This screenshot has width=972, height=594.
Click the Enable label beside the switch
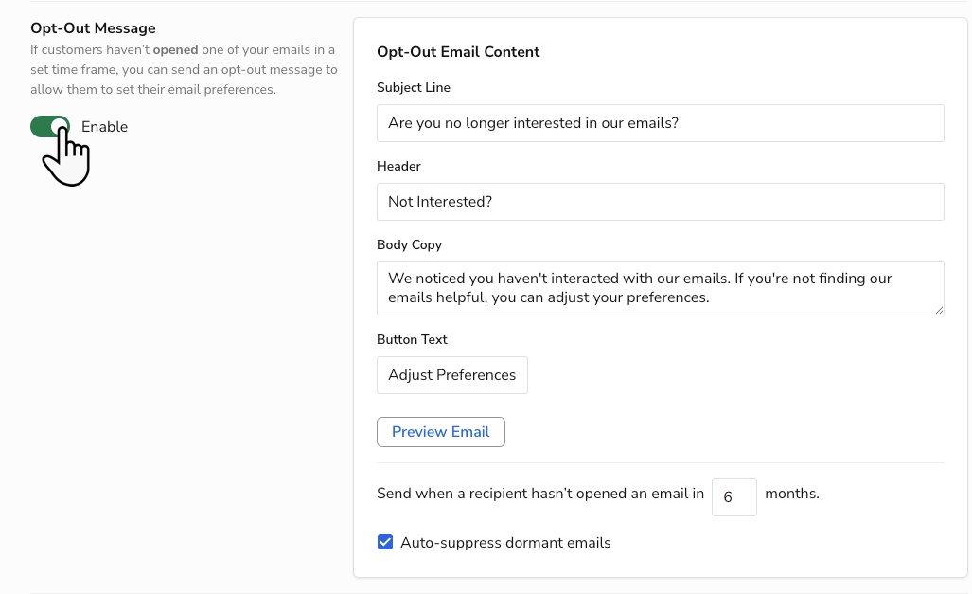point(104,126)
